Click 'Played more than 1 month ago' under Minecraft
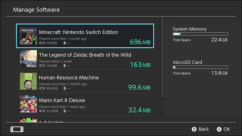Image resolution: width=242 pixels, height=136 pixels. 63,39
